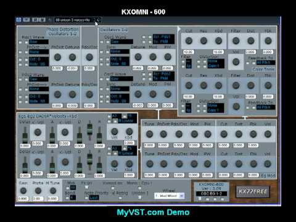Click the blue plugin icon in the host toolbar
Image resolution: width=296 pixels, height=222 pixels.
click(x=18, y=20)
